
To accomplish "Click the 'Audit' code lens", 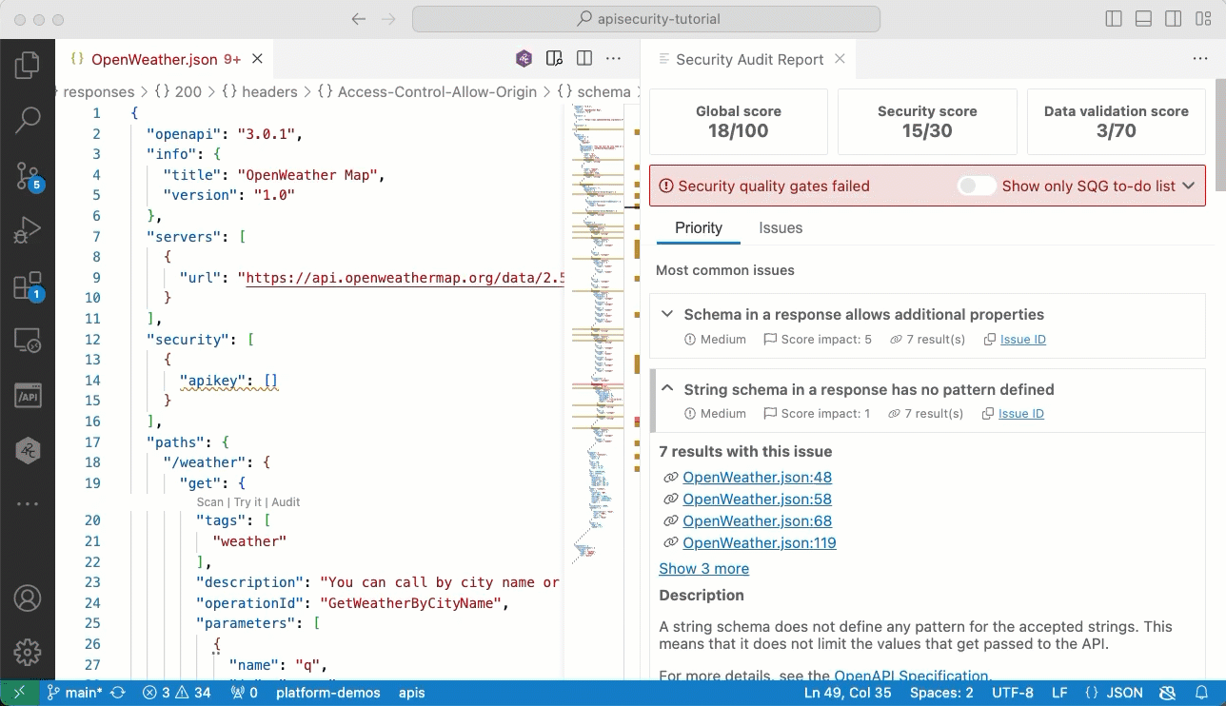I will point(286,501).
